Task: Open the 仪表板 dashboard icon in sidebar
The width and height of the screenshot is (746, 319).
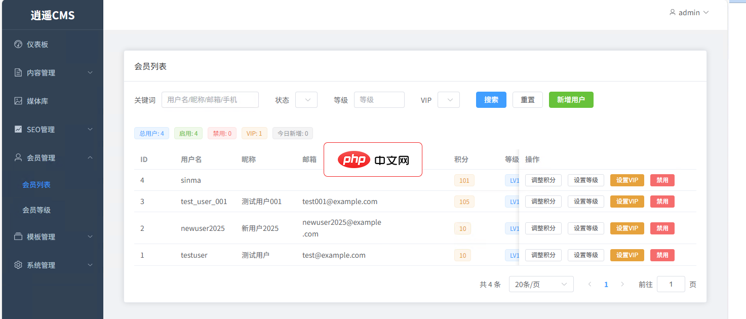Action: [x=19, y=44]
